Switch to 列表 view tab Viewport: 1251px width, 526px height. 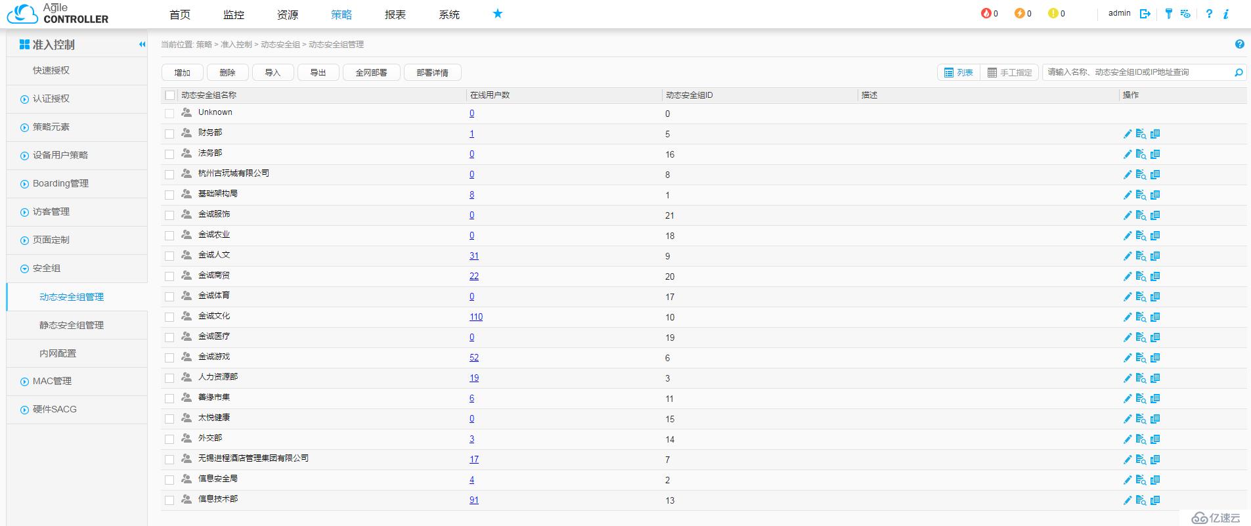pos(959,72)
